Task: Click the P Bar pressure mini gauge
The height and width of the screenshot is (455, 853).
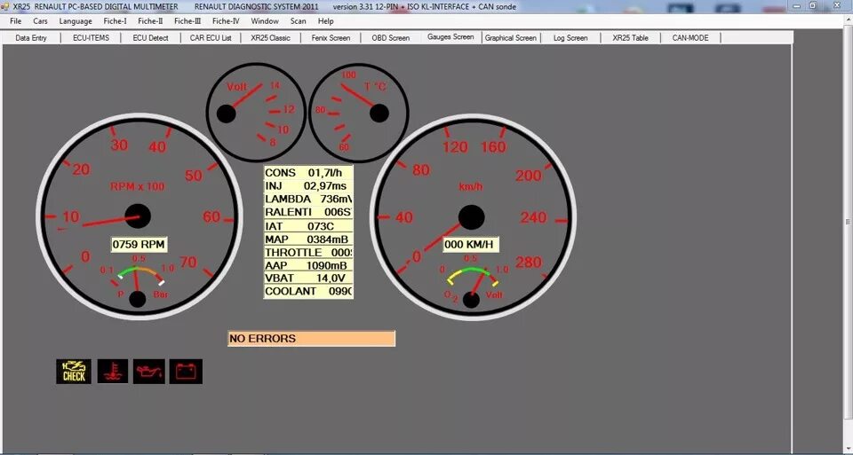Action: point(137,280)
